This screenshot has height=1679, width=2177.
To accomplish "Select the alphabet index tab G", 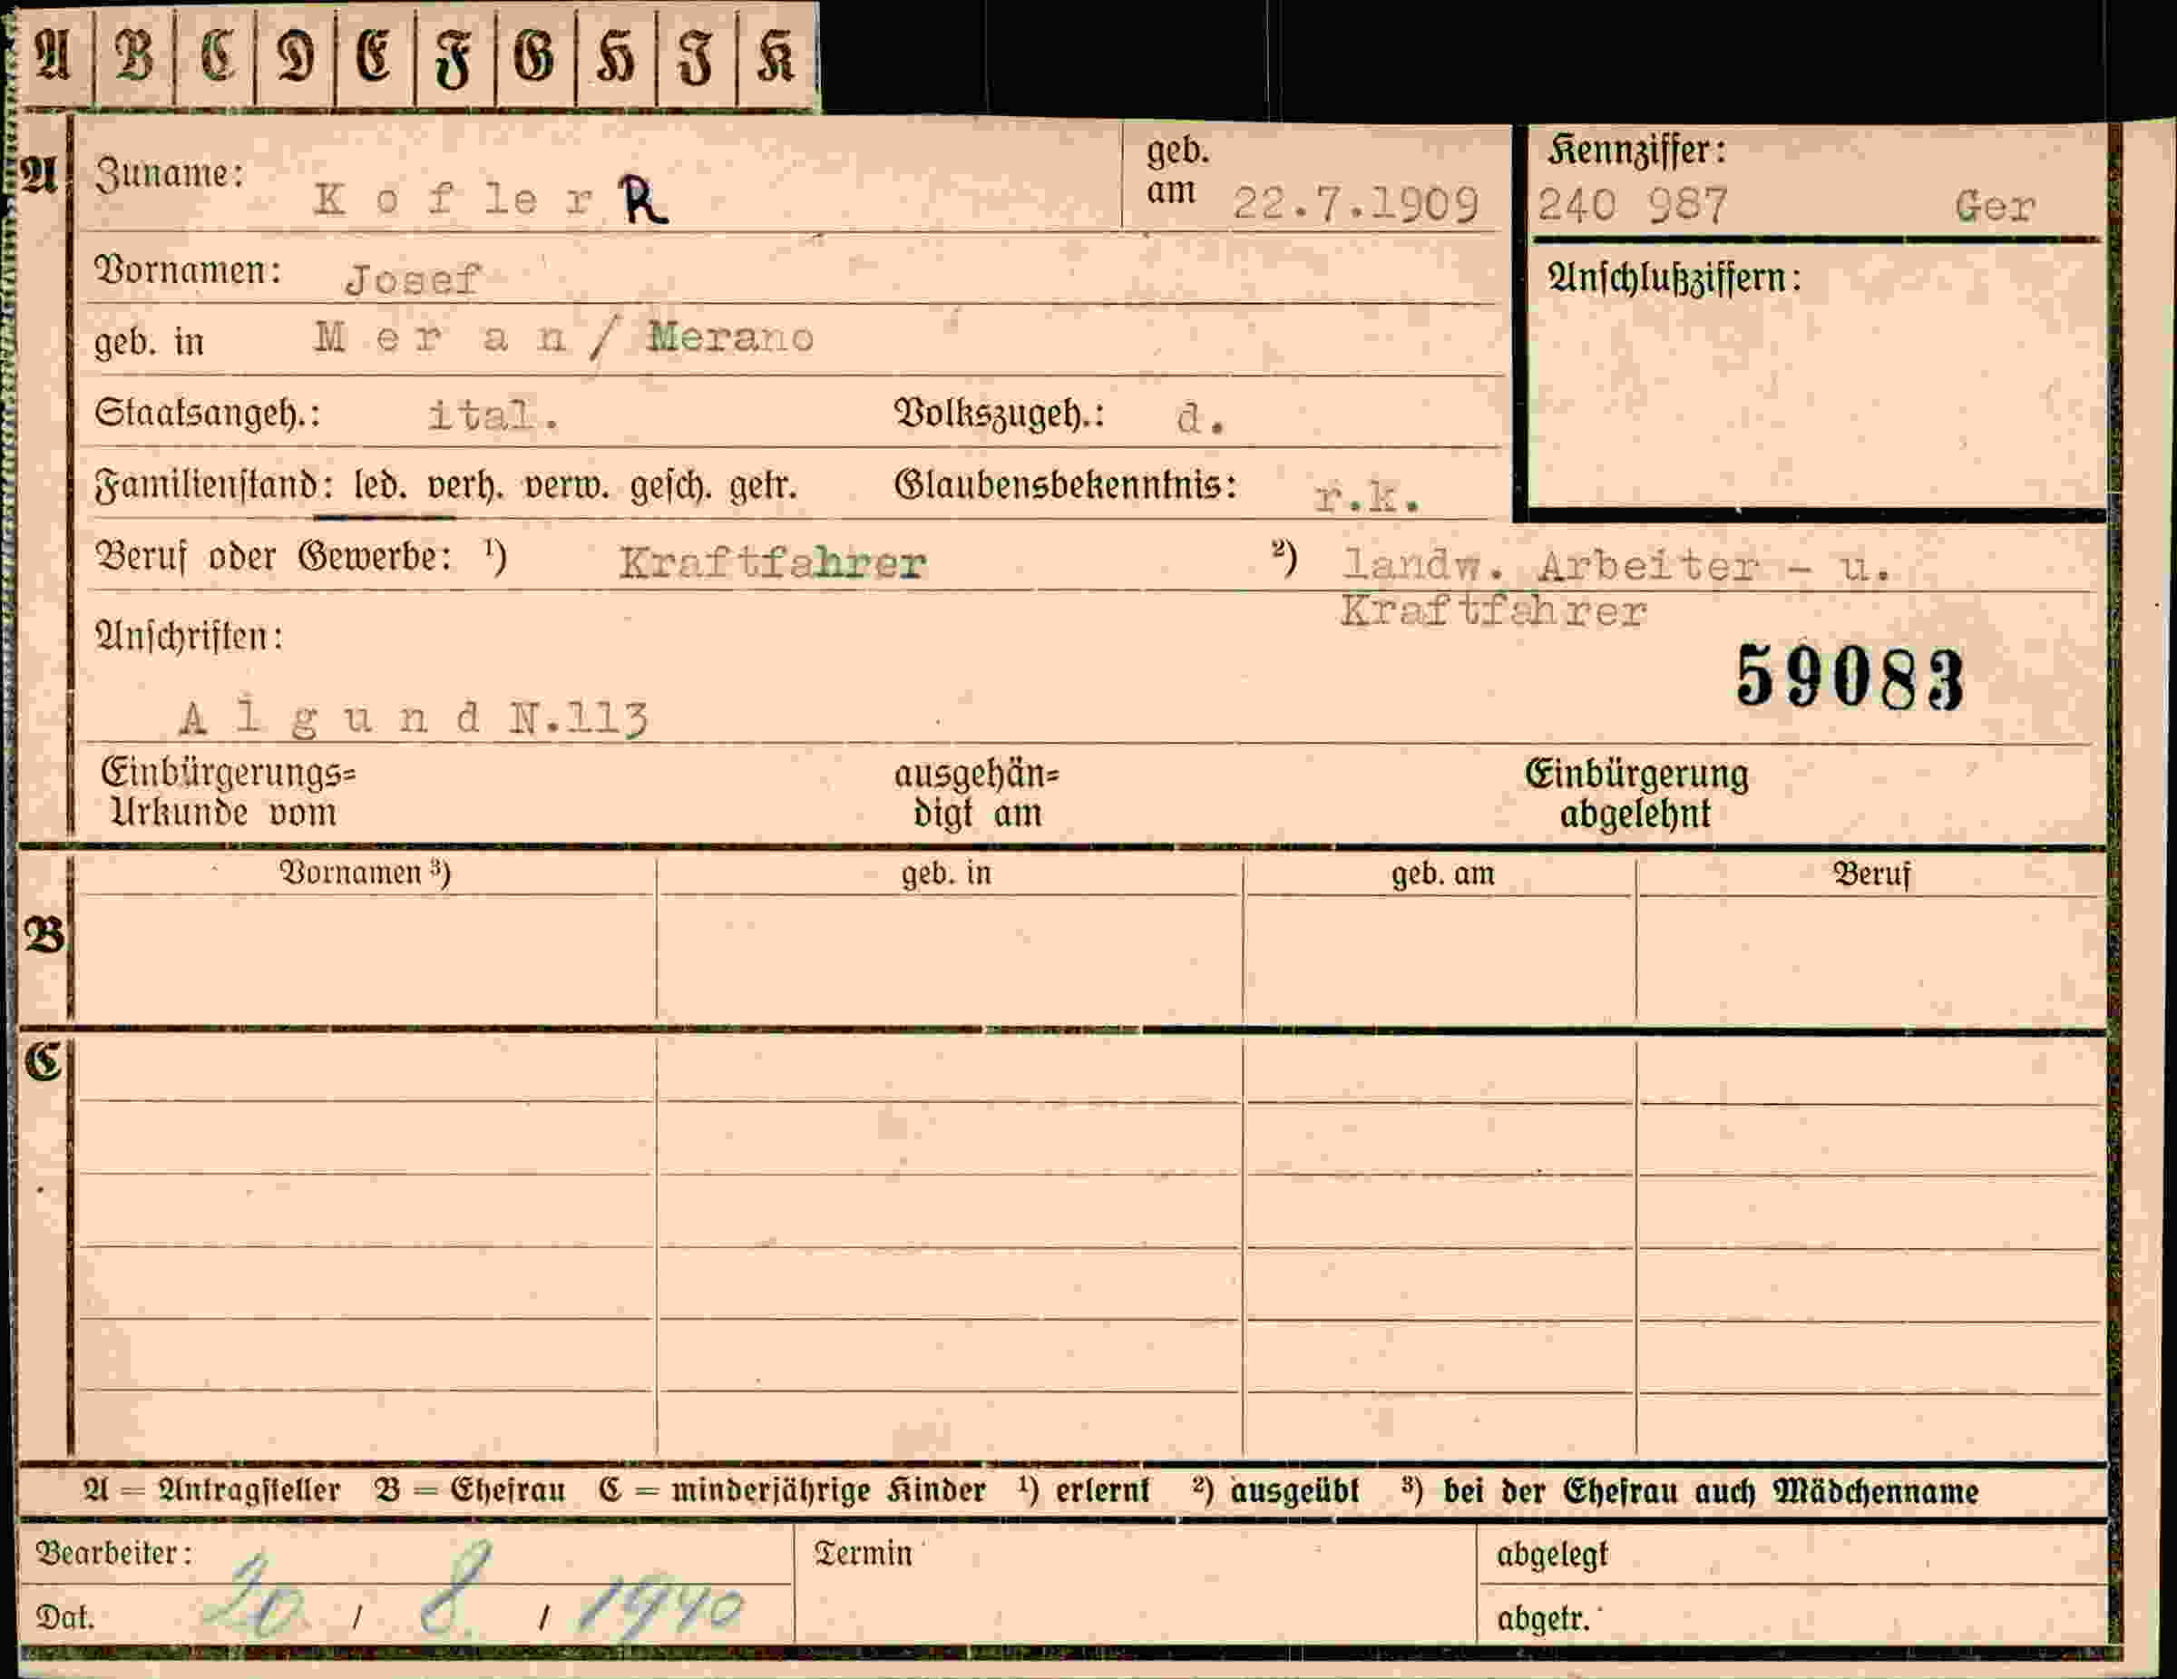I will click(535, 54).
